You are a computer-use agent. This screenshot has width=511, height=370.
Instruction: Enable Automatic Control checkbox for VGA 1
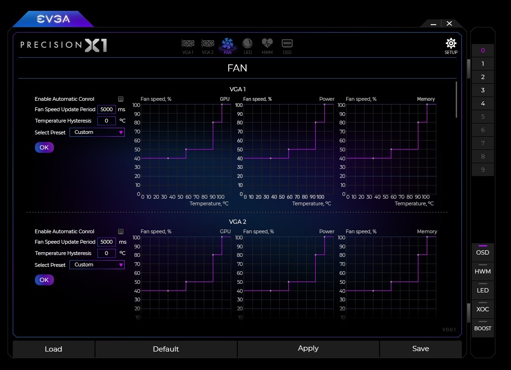pyautogui.click(x=121, y=99)
